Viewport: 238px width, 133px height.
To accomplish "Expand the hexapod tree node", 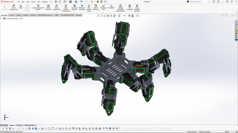I will point(1,18).
